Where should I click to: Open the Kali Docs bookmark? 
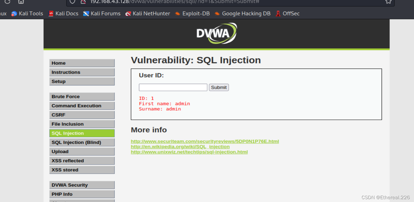[x=63, y=13]
